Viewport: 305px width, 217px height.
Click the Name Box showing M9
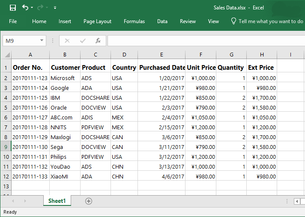click(x=24, y=41)
